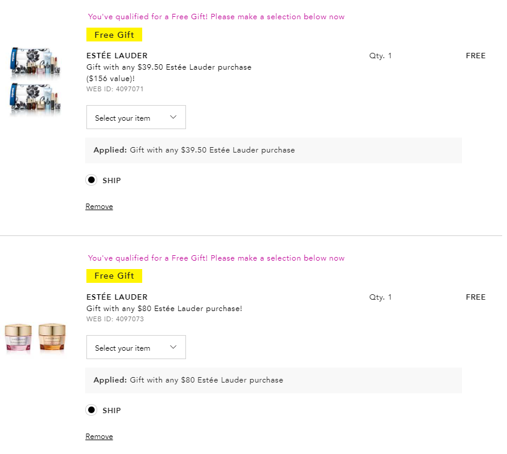
Task: Click the first yellow Free Gift badge
Action: tap(114, 35)
